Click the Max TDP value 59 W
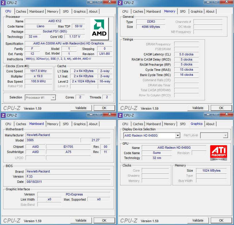This screenshot has width=234, height=225. click(78, 26)
